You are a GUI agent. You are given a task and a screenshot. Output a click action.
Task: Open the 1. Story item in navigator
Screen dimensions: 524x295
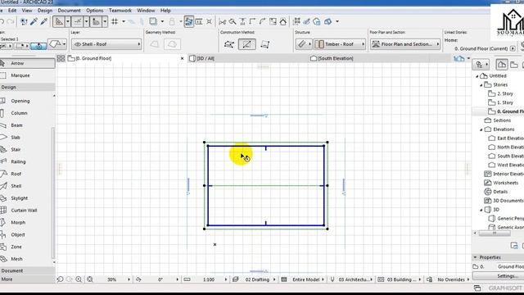[x=505, y=102]
